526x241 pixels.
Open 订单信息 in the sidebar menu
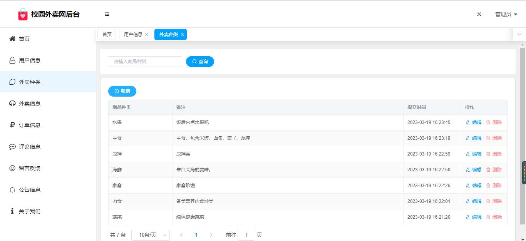coord(30,125)
